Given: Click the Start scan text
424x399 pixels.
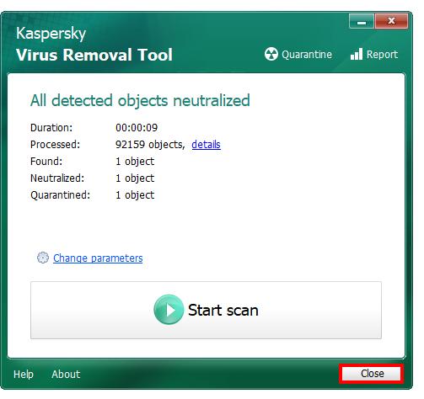Looking at the screenshot, I should 223,311.
